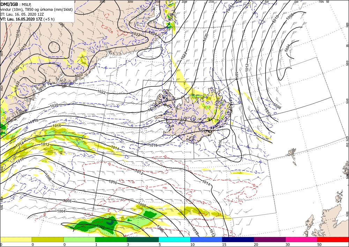349x247 pixels.
Task: Pick the cyan legend swatch
Action: coord(174,239)
